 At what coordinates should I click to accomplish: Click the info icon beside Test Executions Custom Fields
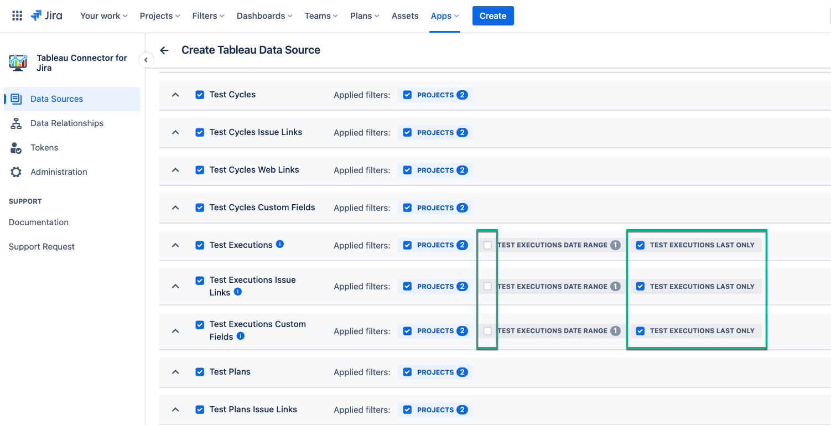(x=241, y=336)
